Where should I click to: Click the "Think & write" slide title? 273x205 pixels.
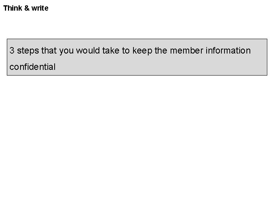coord(26,8)
